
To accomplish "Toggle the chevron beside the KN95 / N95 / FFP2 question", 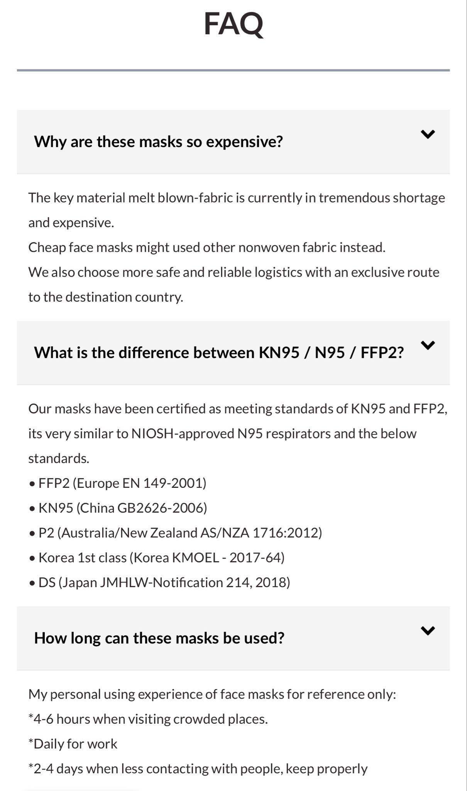I will pyautogui.click(x=428, y=345).
